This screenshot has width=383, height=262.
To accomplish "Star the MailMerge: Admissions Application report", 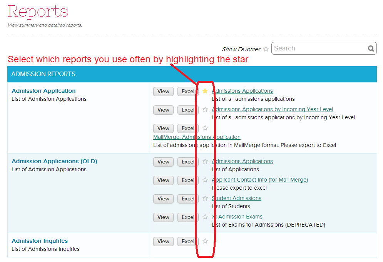I will coord(205,128).
